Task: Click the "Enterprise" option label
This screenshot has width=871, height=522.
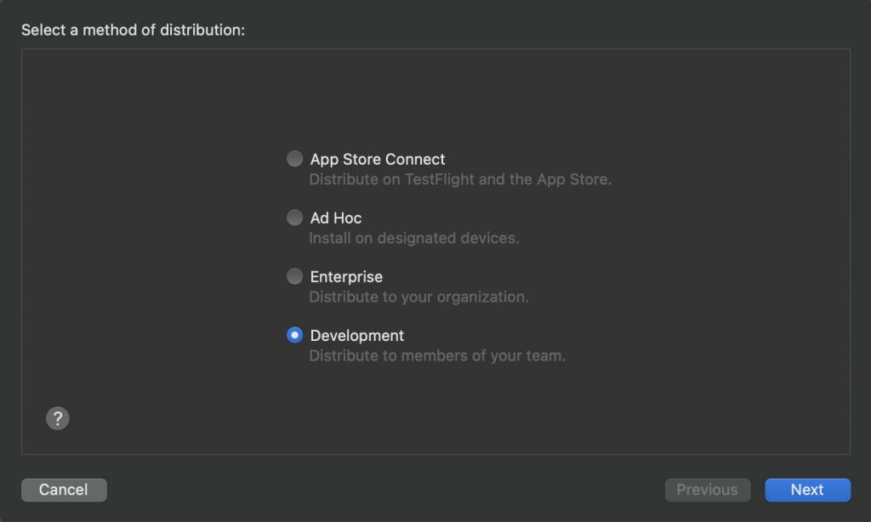Action: pos(346,276)
